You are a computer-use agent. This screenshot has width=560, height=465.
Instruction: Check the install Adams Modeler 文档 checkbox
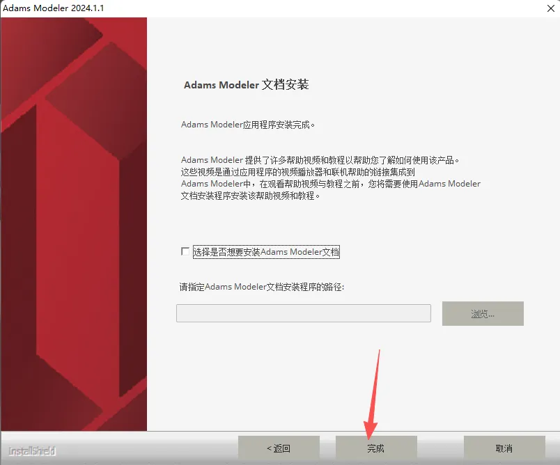(185, 251)
